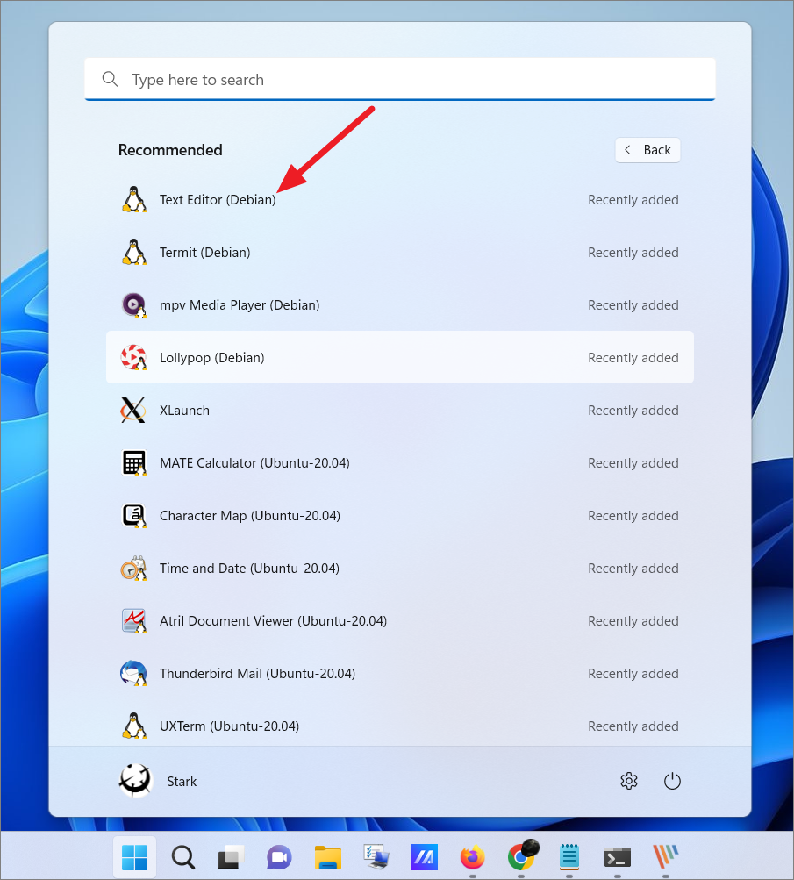Open the terminal taskbar icon

tap(618, 857)
